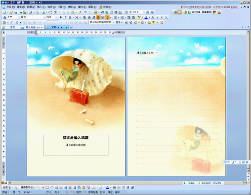Open the File menu
The image size is (251, 195).
(11, 7)
